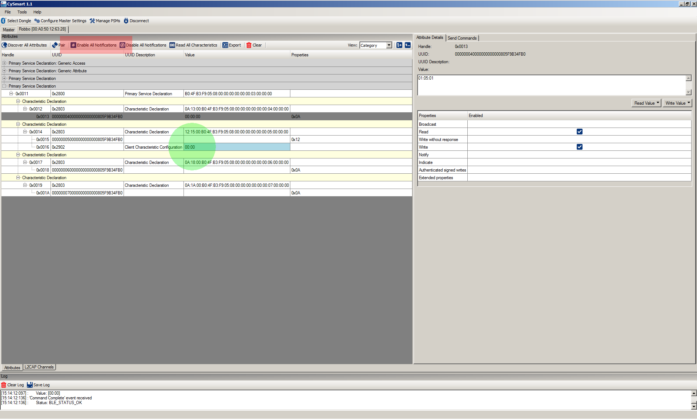697x419 pixels.
Task: Click the BLE_STATUS_OK log line
Action: pyautogui.click(x=42, y=403)
